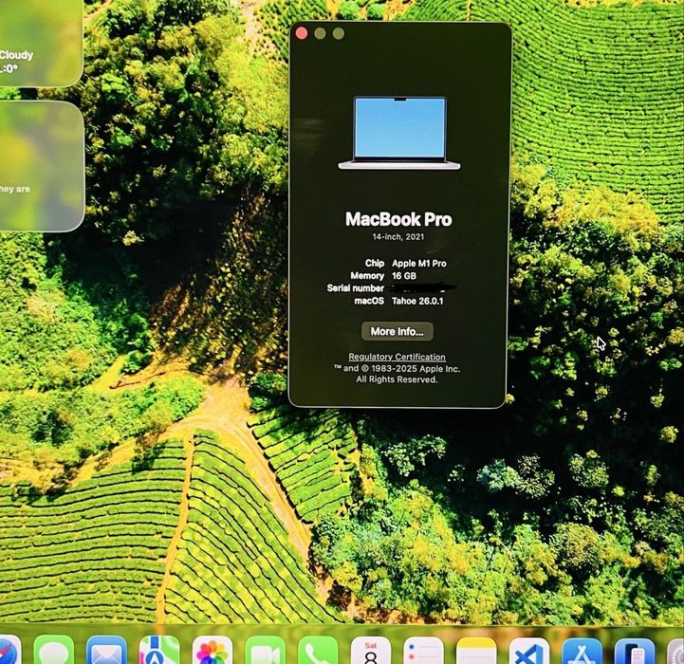Launch Mail from the dock

tap(106, 650)
